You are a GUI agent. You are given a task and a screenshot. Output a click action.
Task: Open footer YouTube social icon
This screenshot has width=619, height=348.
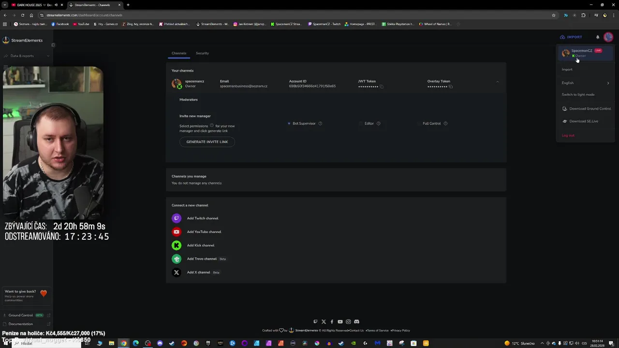pos(340,321)
